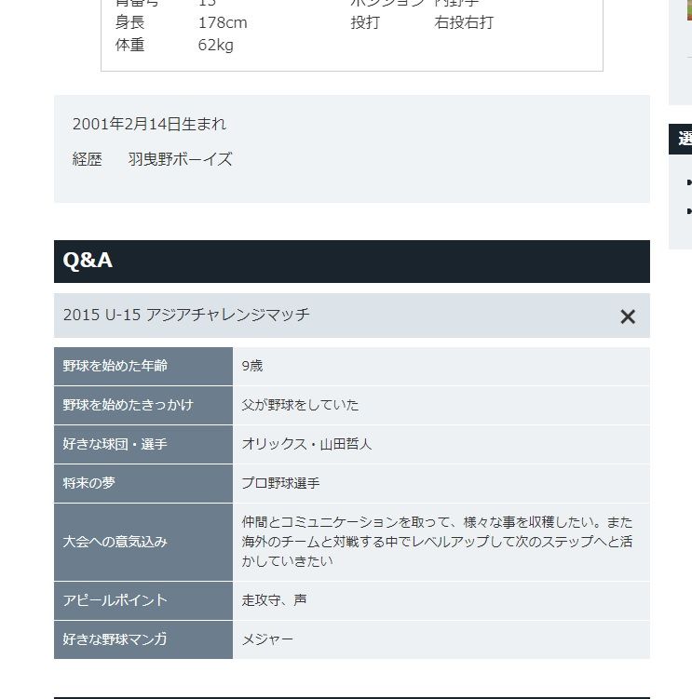Select the 野球を始めた年齢 row header
Viewport: 692px width, 699px height.
pos(143,366)
